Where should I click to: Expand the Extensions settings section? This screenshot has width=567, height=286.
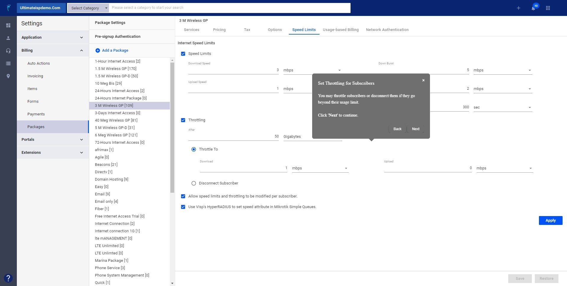(x=53, y=153)
